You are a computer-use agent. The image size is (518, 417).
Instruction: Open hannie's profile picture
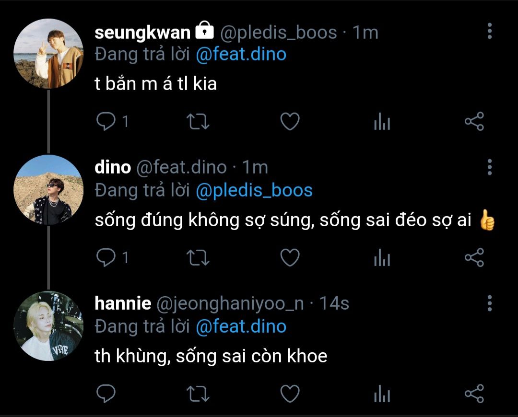(48, 325)
